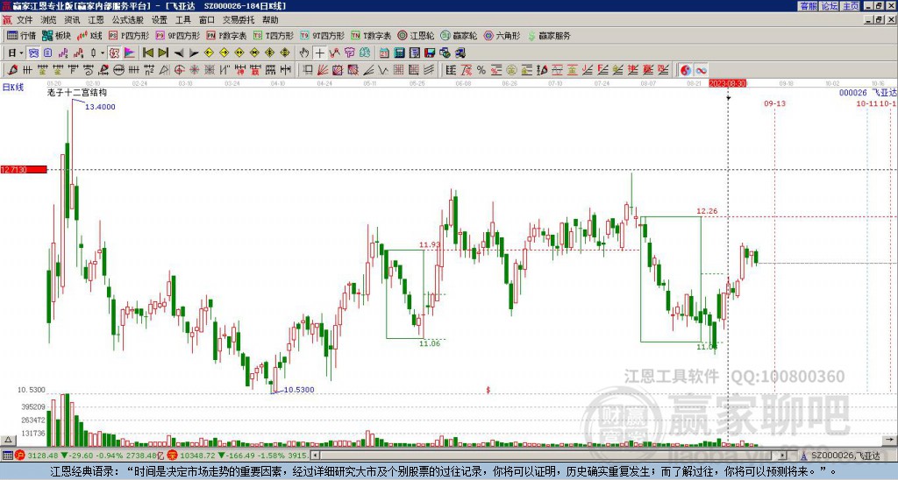Open the calendar date icon
898x480 pixels.
(x=384, y=53)
